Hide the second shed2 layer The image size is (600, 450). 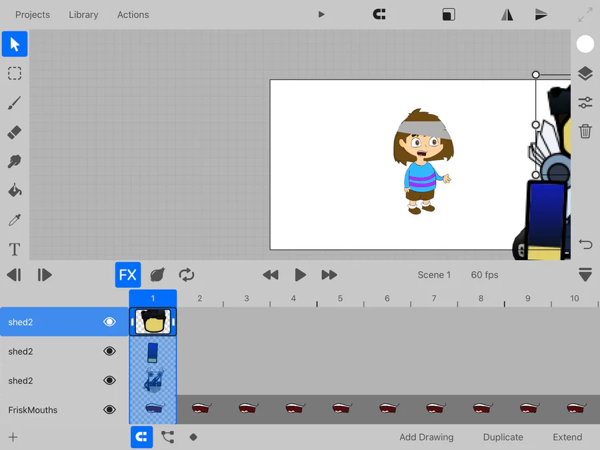pyautogui.click(x=109, y=351)
